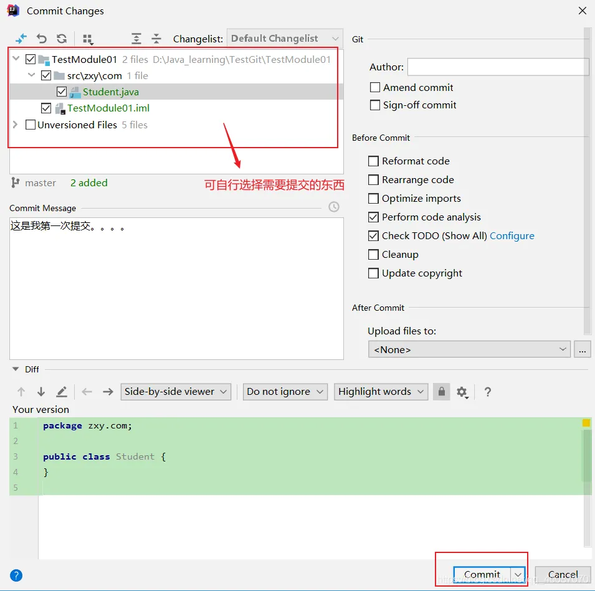Check the Reformat code option
The width and height of the screenshot is (595, 591).
(x=374, y=161)
